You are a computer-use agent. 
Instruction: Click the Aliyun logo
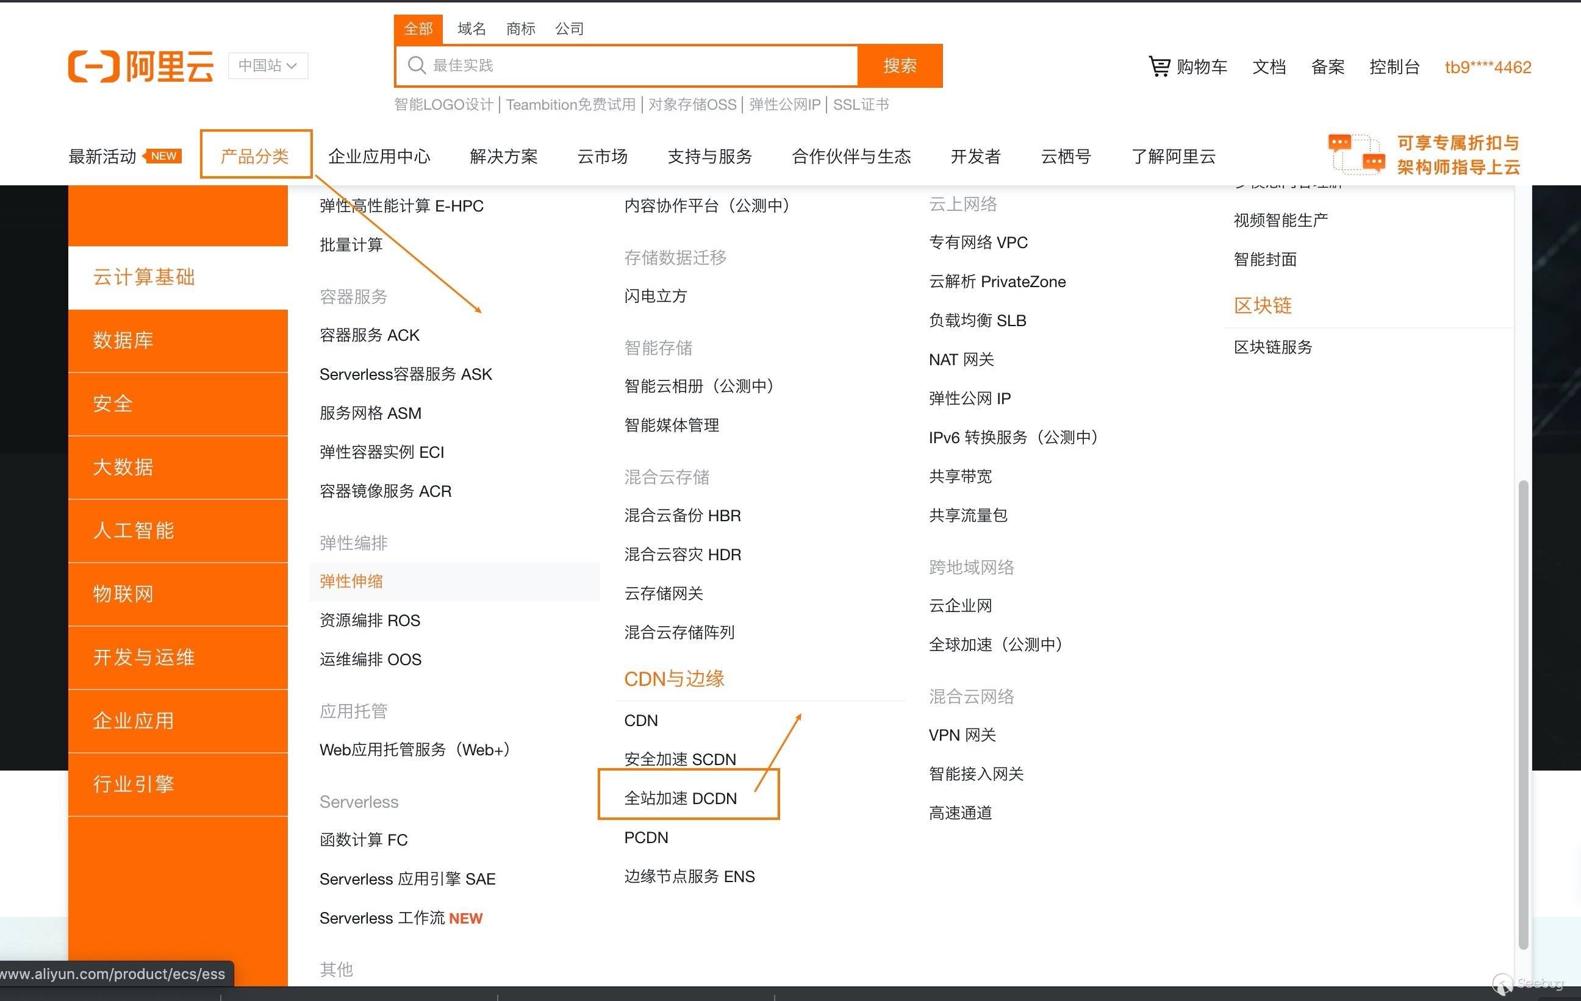pos(140,66)
